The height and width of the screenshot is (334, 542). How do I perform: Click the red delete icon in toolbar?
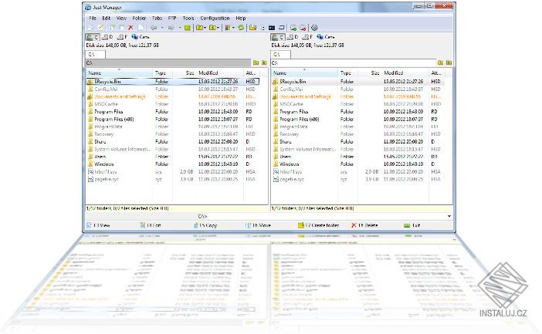click(x=130, y=27)
